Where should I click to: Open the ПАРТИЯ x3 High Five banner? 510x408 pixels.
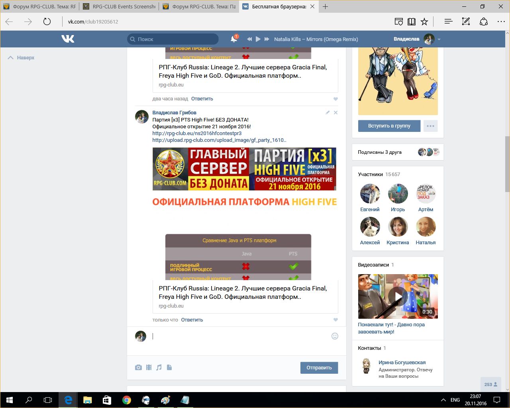[244, 169]
